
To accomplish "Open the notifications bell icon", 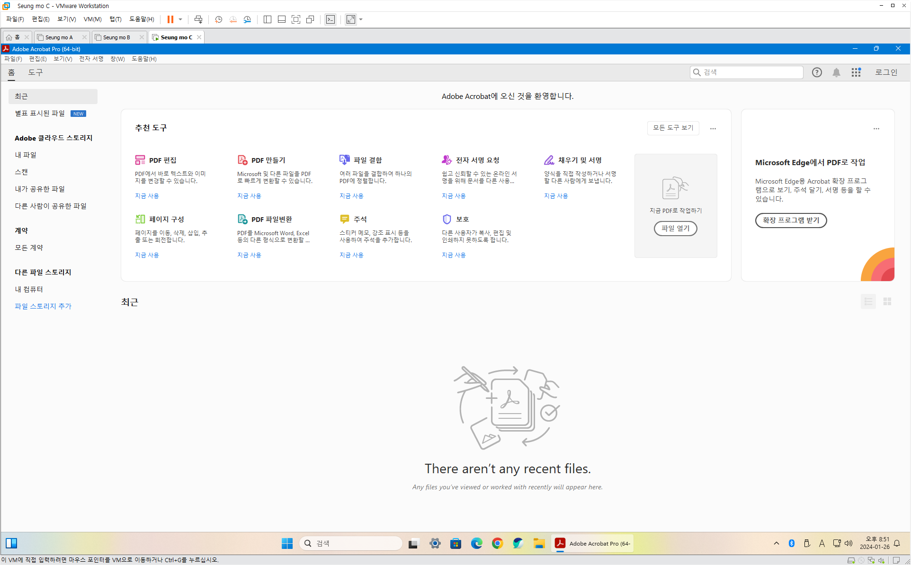I will point(836,72).
